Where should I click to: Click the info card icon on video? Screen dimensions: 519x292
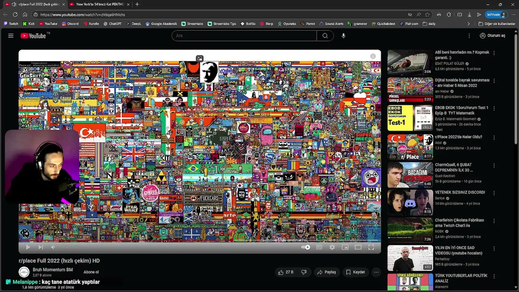coord(373,56)
